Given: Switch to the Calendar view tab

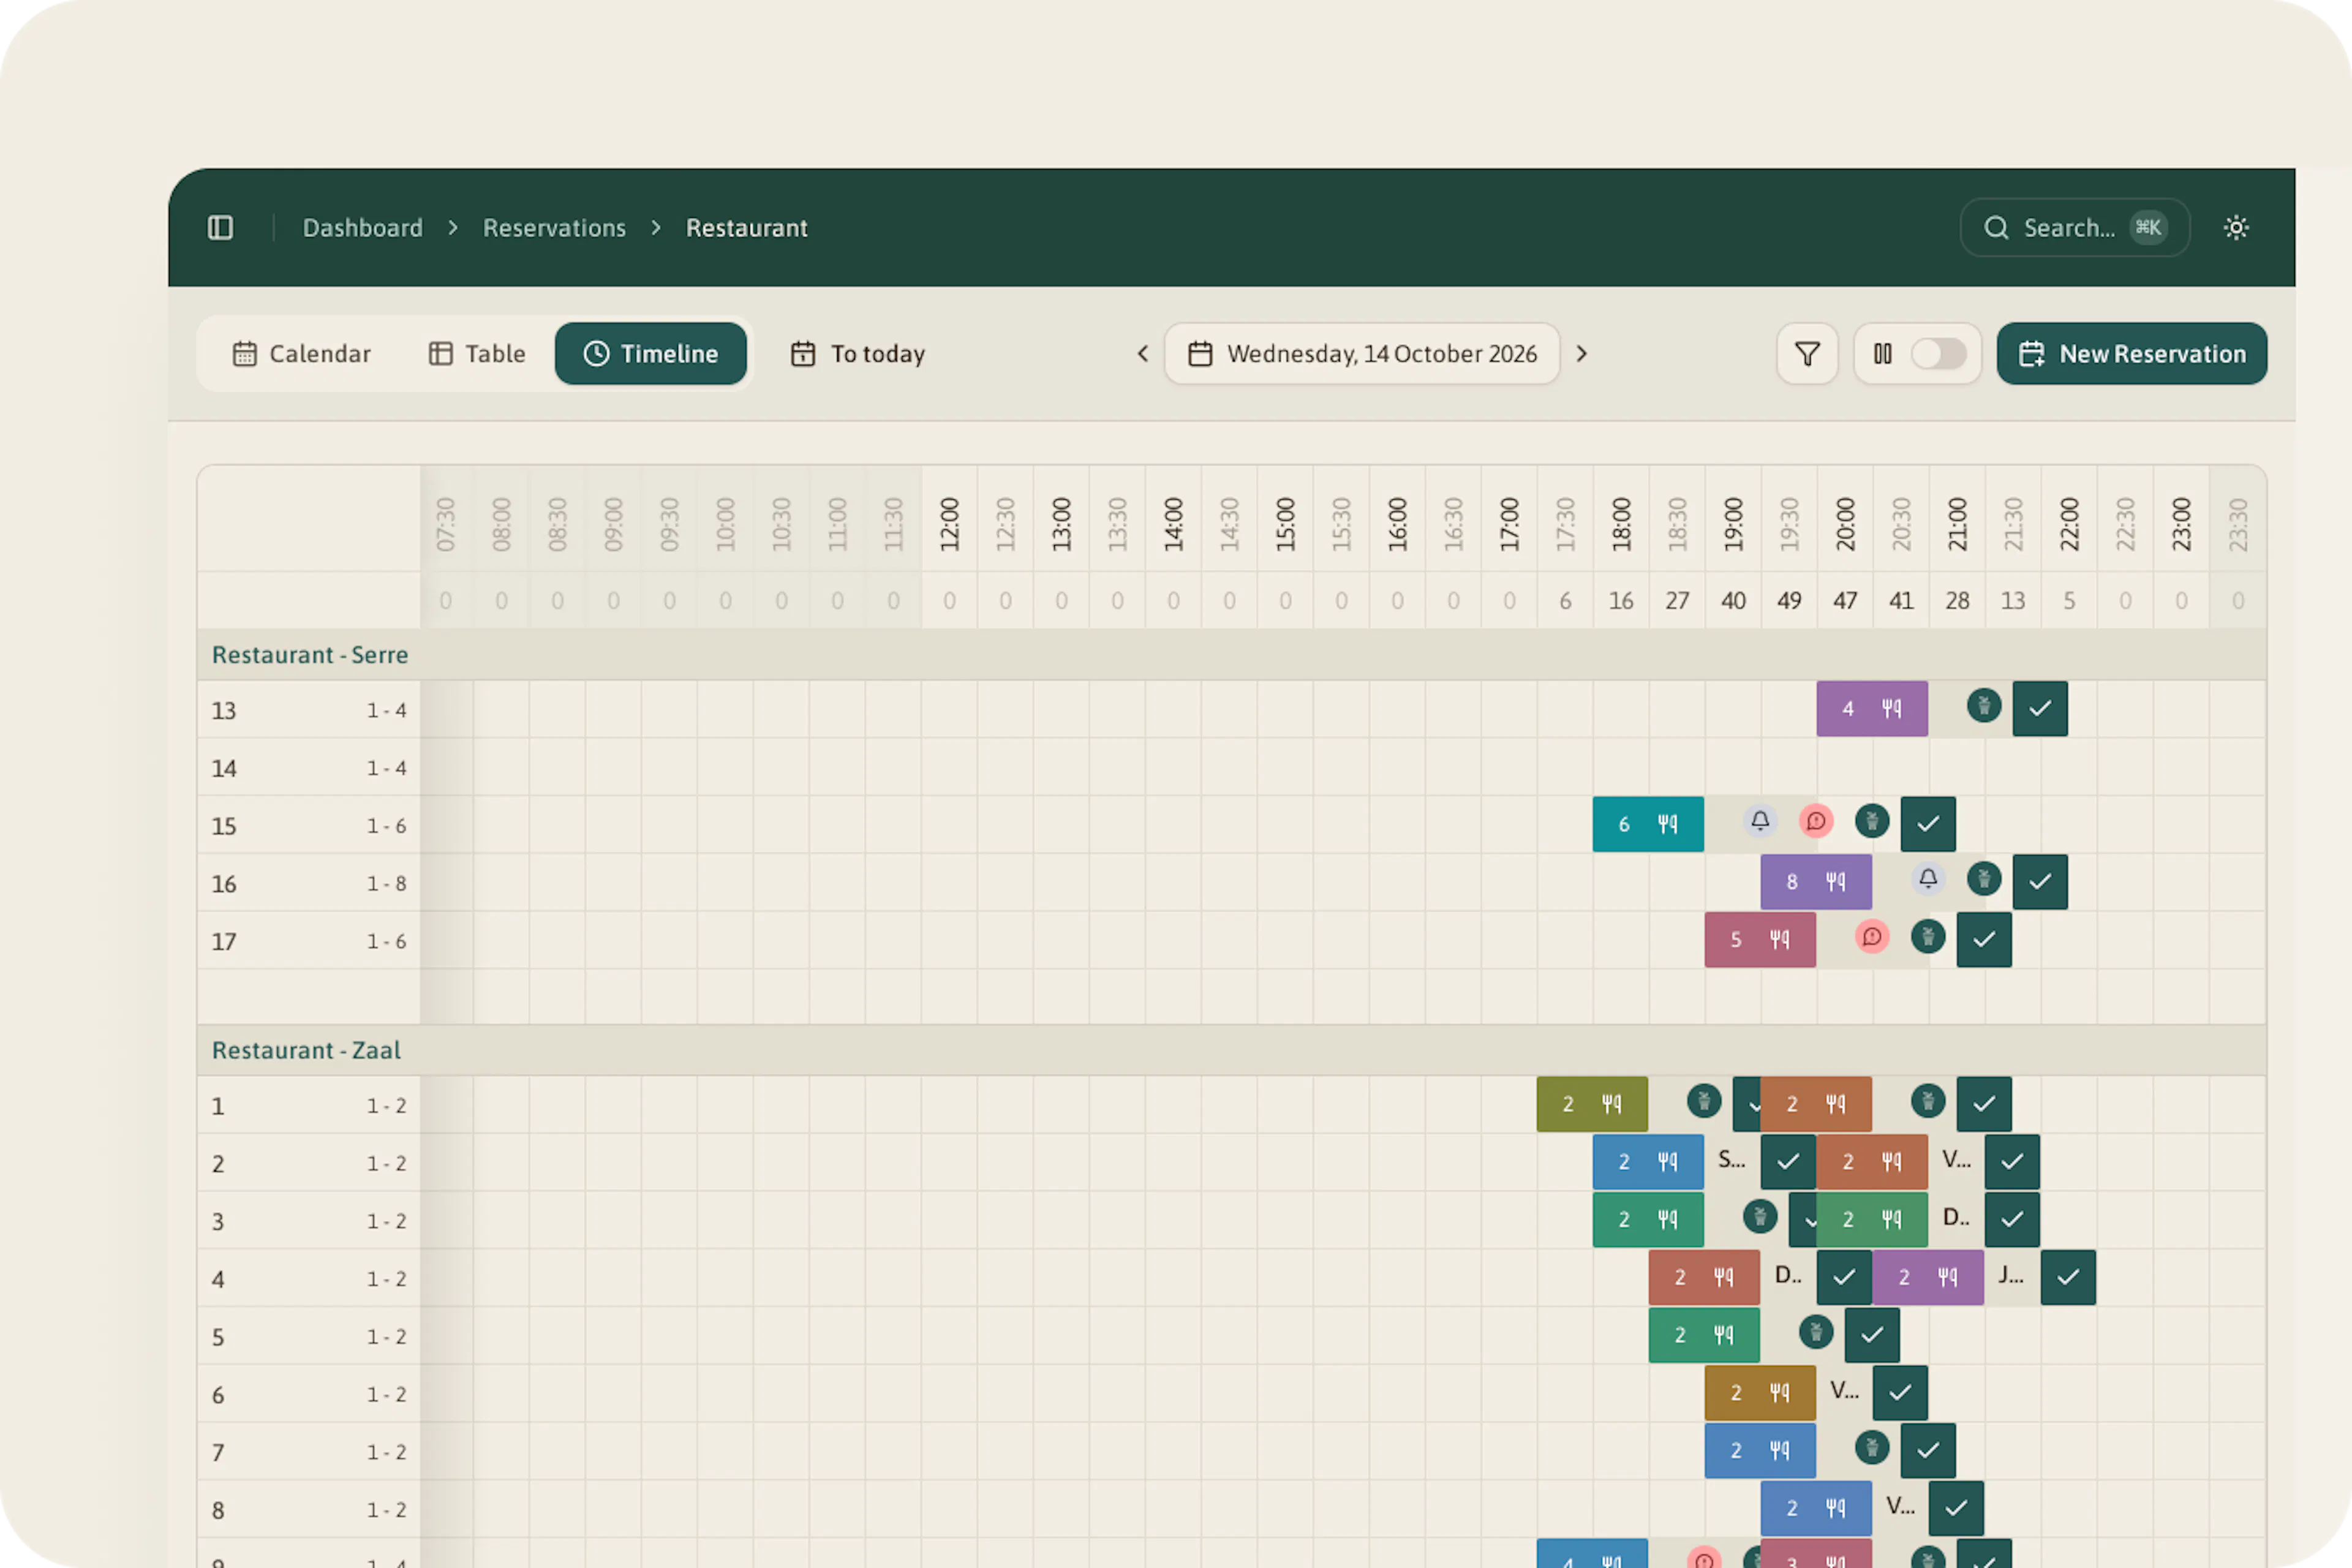Looking at the screenshot, I should click(301, 354).
